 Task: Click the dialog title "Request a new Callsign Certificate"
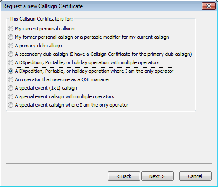tap(43, 6)
